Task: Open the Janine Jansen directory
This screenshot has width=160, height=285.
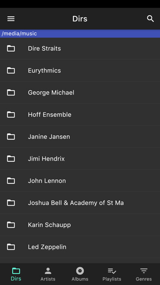Action: tap(80, 137)
